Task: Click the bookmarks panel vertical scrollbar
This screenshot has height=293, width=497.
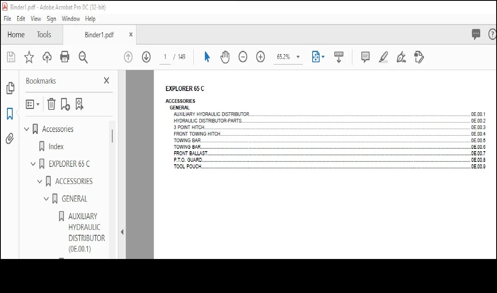Action: pos(112,136)
